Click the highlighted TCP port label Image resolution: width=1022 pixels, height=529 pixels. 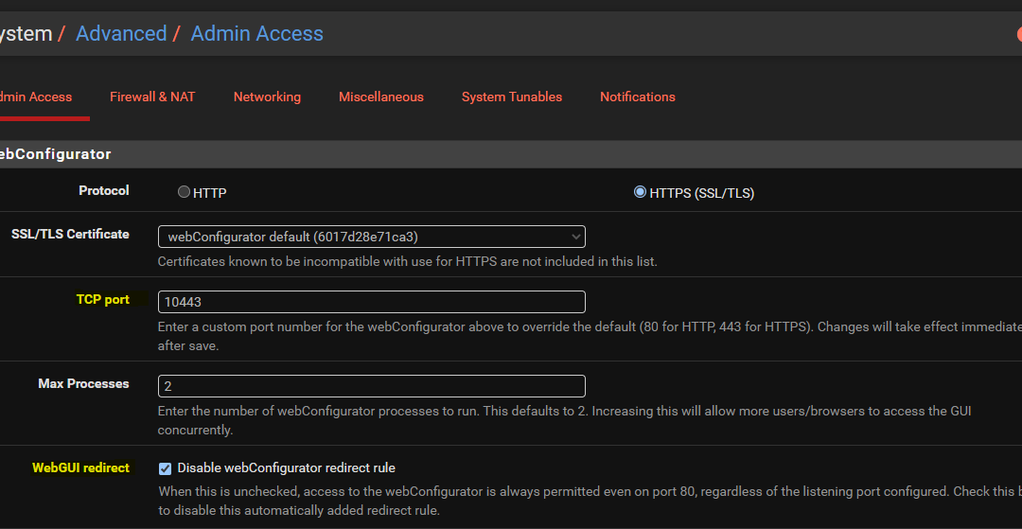[103, 300]
